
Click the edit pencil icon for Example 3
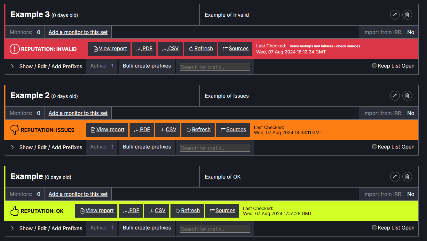point(395,15)
